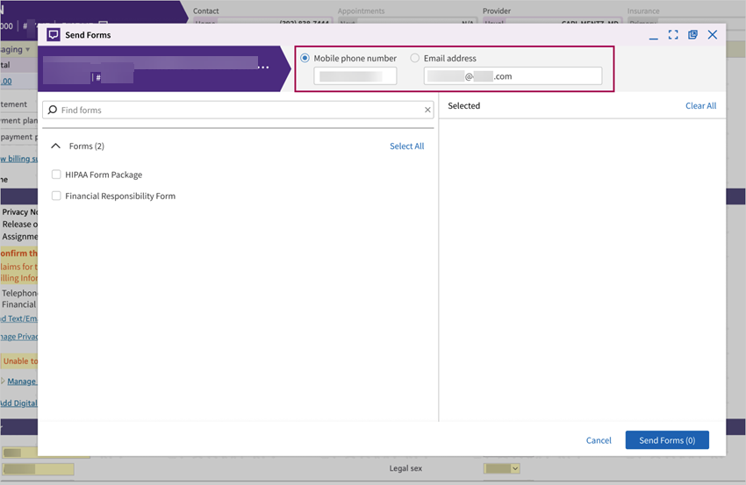The height and width of the screenshot is (485, 746).
Task: Close the Send Forms dialog
Action: 713,35
